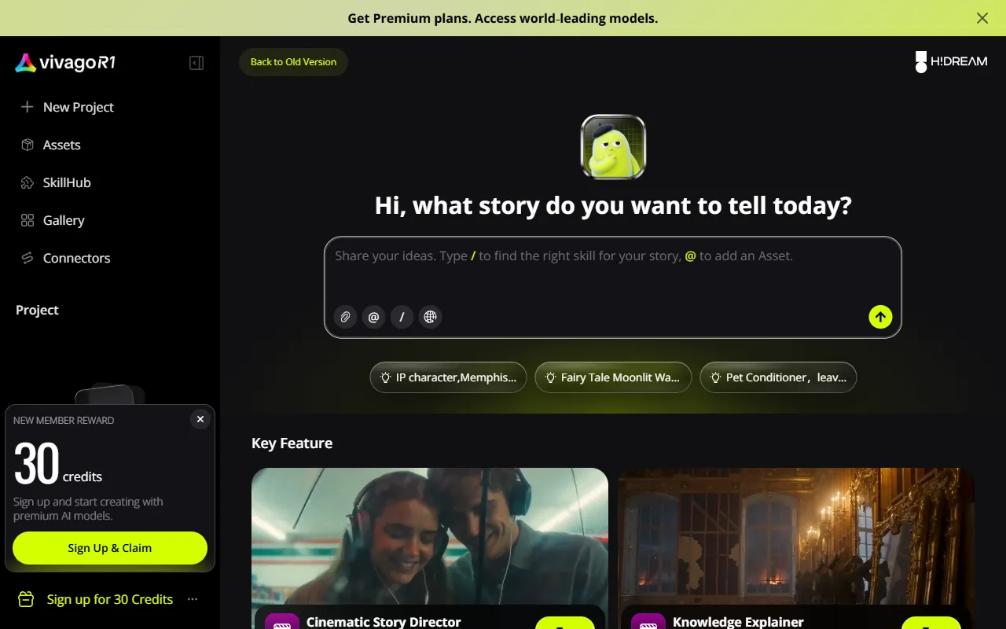Click the Key Feature heading
1006x629 pixels.
coord(292,443)
